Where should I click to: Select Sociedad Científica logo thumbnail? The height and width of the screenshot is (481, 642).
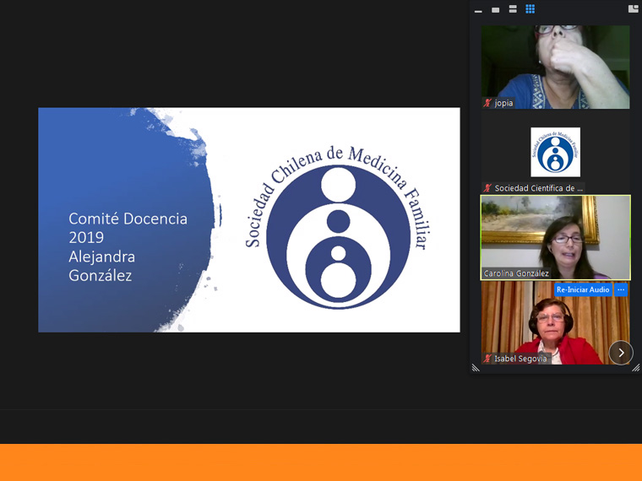[x=555, y=152]
